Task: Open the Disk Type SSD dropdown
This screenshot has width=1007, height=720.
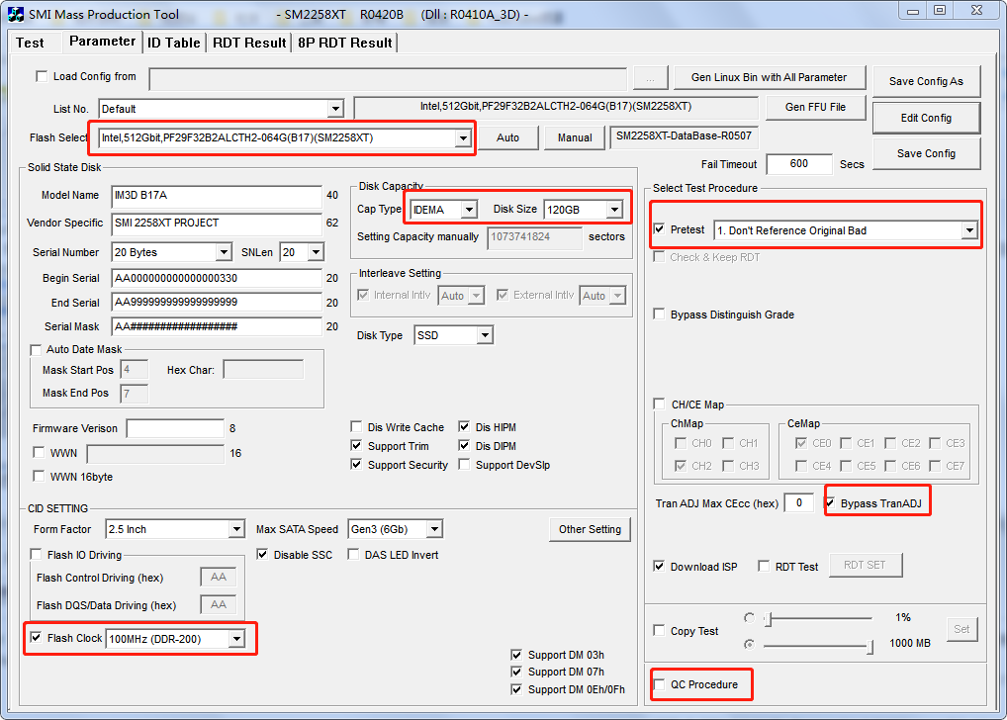Action: [x=485, y=335]
